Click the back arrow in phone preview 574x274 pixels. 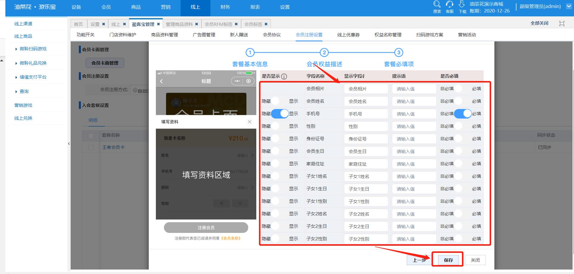point(162,81)
